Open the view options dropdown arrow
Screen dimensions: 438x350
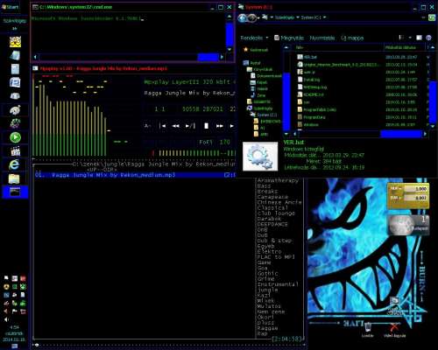[410, 38]
